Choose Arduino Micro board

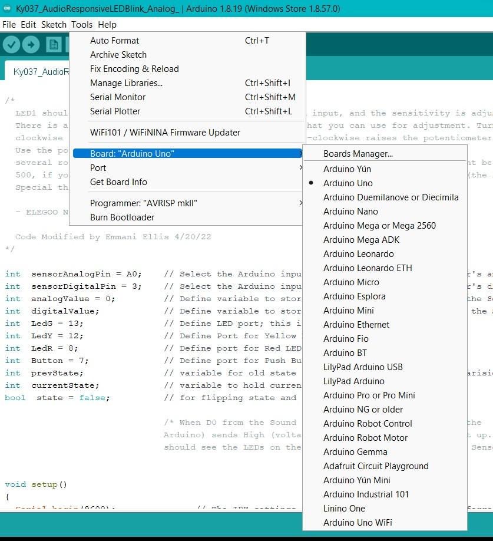pyautogui.click(x=385, y=282)
